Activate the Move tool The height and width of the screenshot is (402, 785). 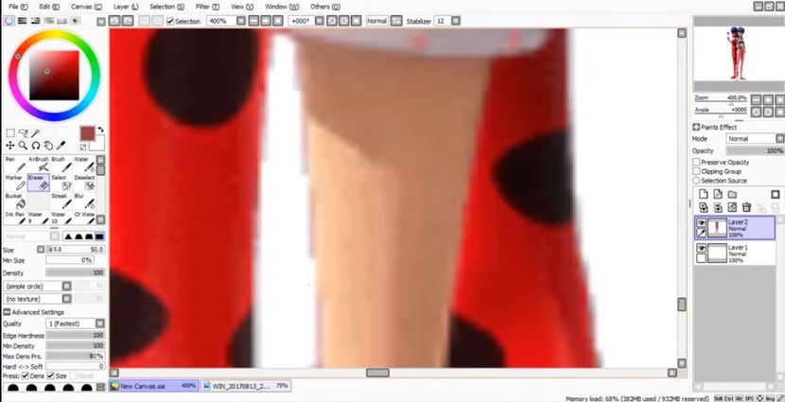click(10, 145)
